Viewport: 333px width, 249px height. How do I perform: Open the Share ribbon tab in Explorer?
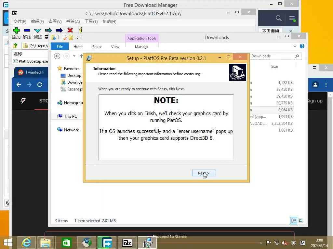(97, 47)
